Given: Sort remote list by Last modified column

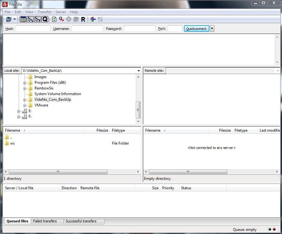Looking at the screenshot, I should point(269,130).
